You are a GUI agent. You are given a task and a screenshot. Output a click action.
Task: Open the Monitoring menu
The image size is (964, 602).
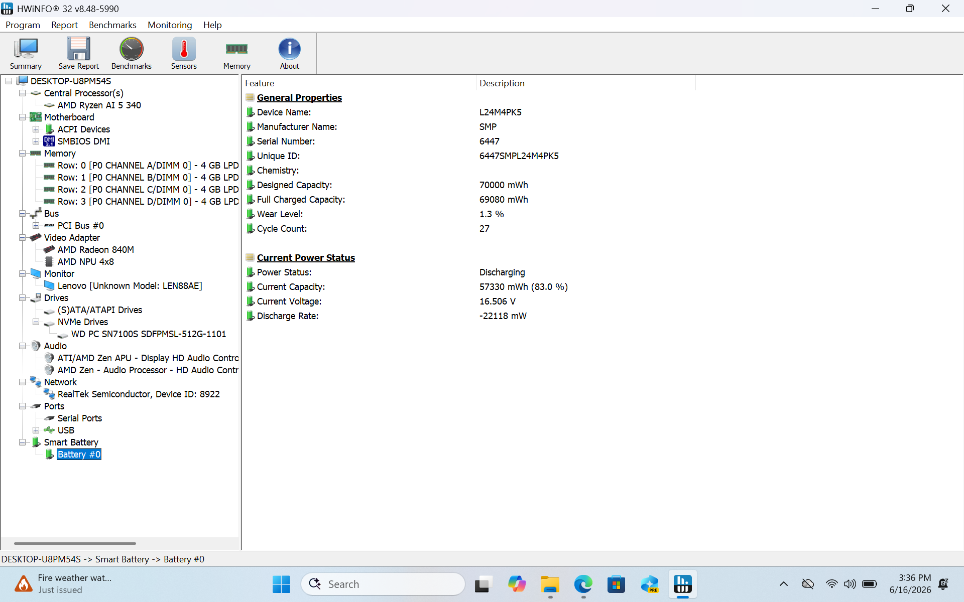[x=170, y=25]
